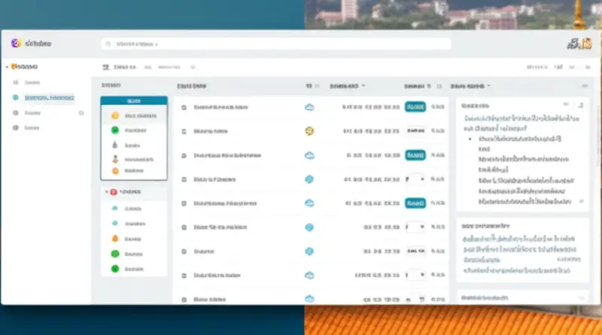Viewport: 602px width, 335px height.
Task: Collapse the group marked with a red circle icon
Action: (106, 192)
